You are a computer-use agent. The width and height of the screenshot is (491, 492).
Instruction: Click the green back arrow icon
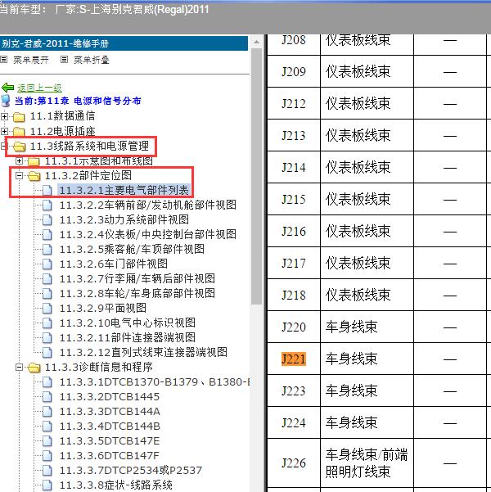click(x=7, y=88)
